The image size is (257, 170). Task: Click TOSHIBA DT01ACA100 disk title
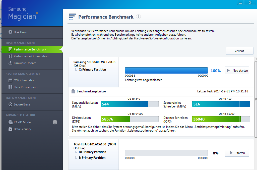click(95, 146)
